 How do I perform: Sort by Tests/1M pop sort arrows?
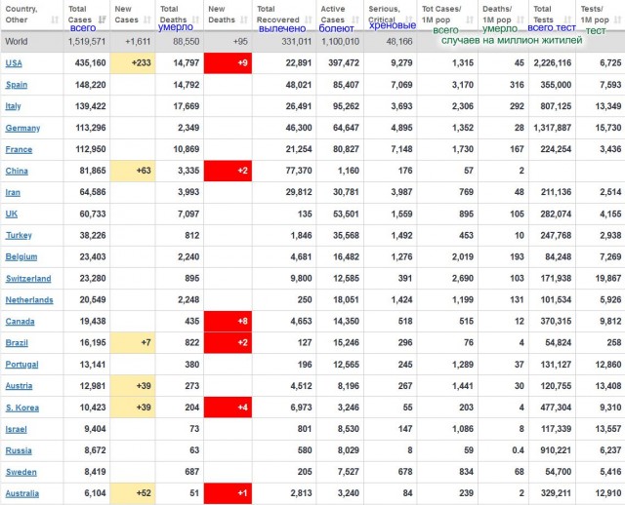(618, 19)
